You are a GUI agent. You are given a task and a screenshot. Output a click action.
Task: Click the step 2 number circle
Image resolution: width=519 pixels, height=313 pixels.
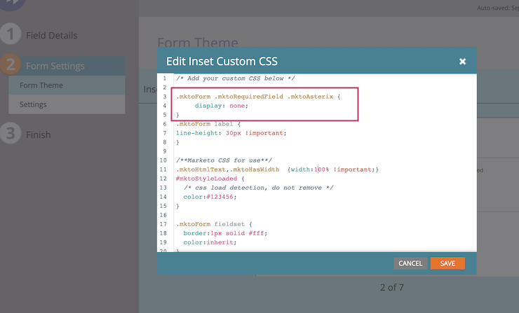pos(10,64)
